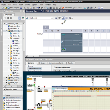Open Online & diagnostics tree item

pos(15,36)
